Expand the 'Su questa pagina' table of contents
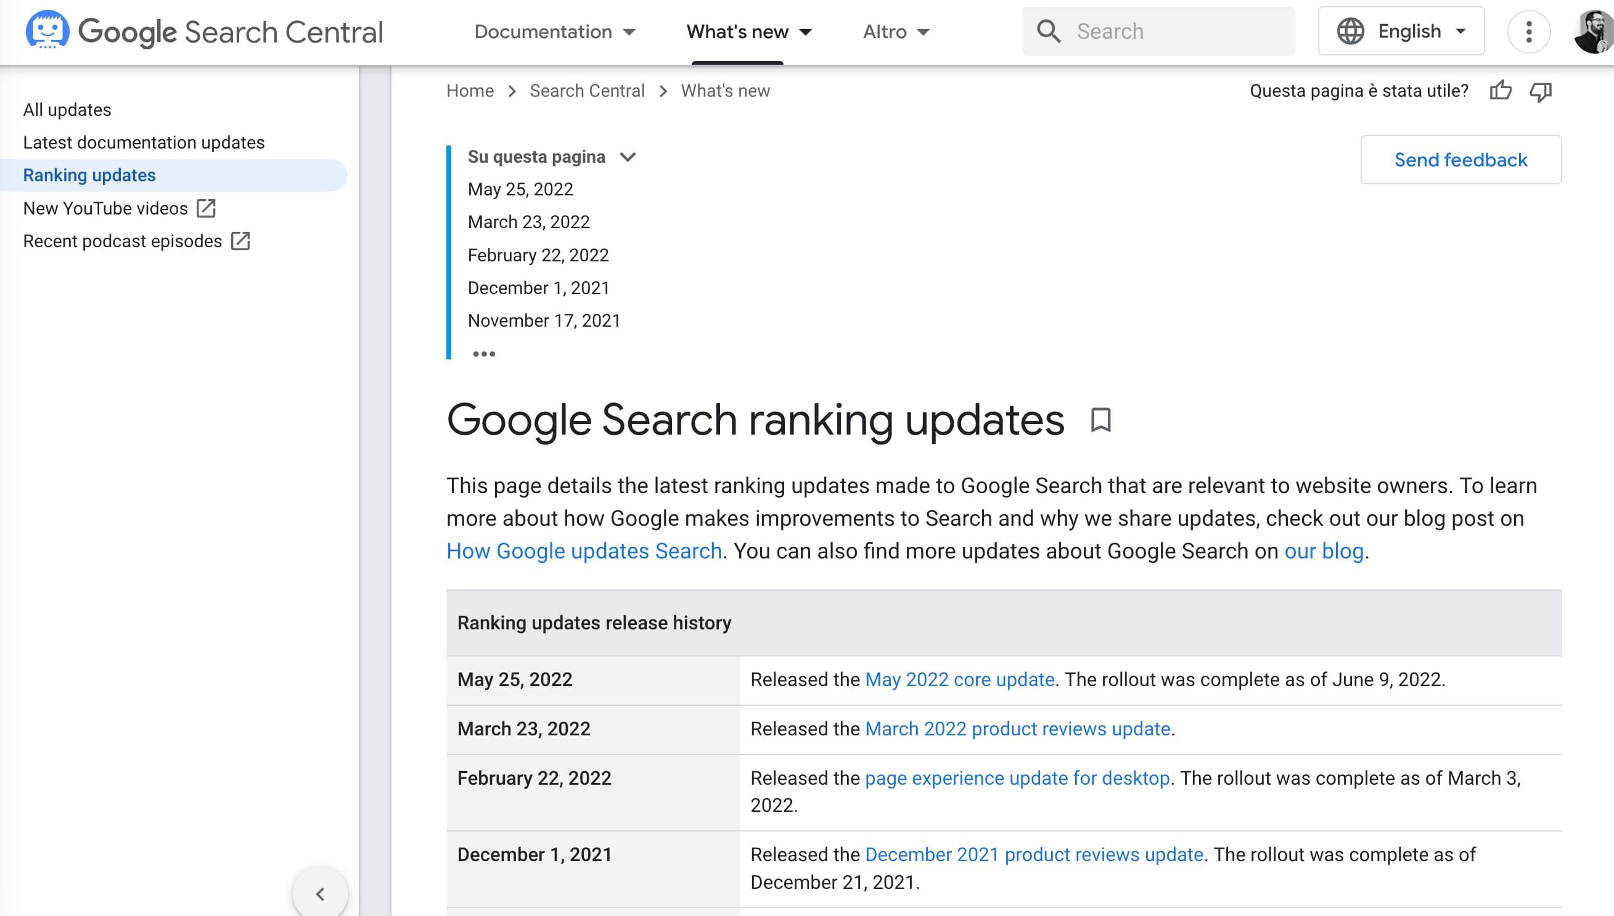This screenshot has height=916, width=1614. [628, 157]
